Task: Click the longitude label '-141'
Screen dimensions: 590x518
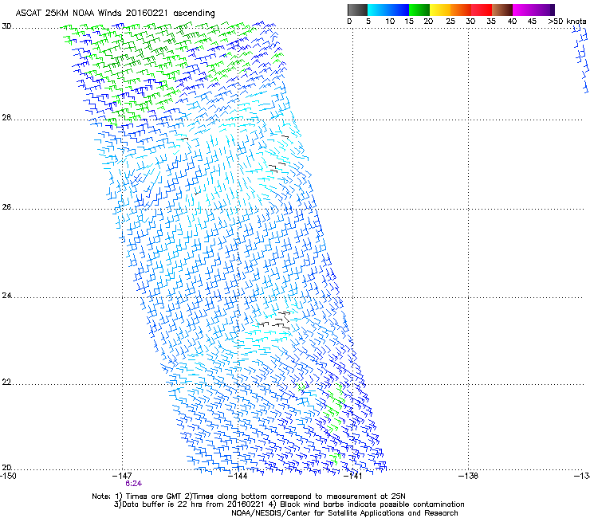Action: (x=352, y=476)
